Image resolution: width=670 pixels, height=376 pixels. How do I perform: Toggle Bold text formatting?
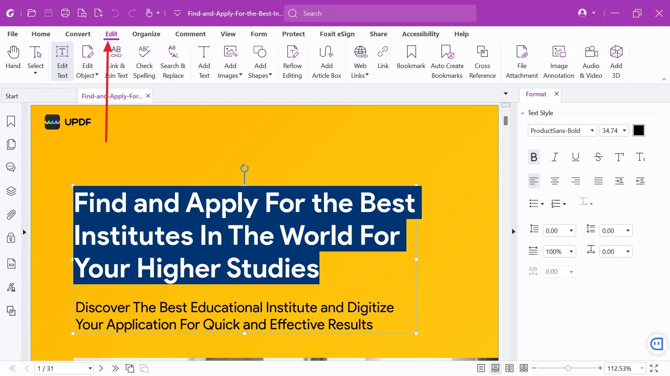coord(533,157)
